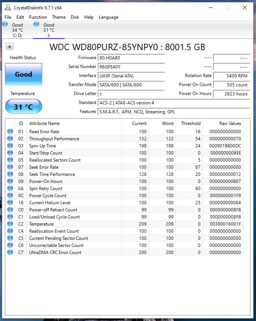256x321 pixels.
Task: Select the Current Helium Level attribute name
Action: pos(50,203)
